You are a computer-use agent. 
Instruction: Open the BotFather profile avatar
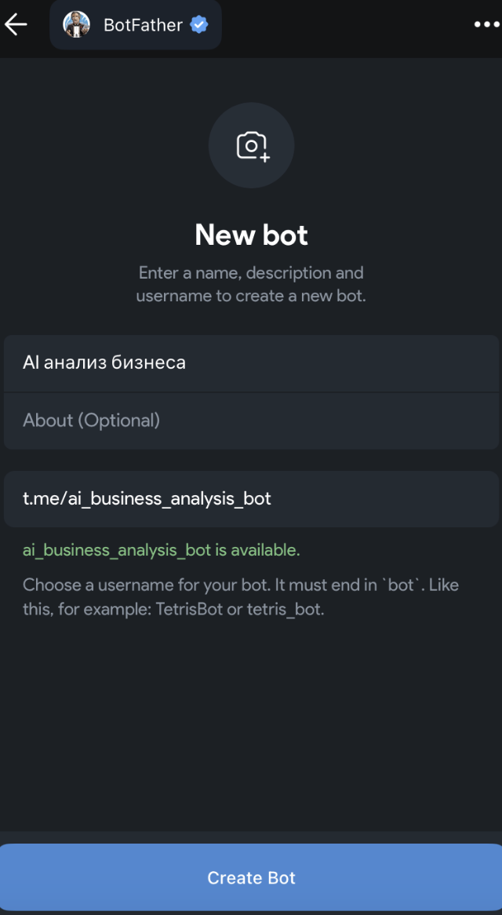pyautogui.click(x=76, y=25)
